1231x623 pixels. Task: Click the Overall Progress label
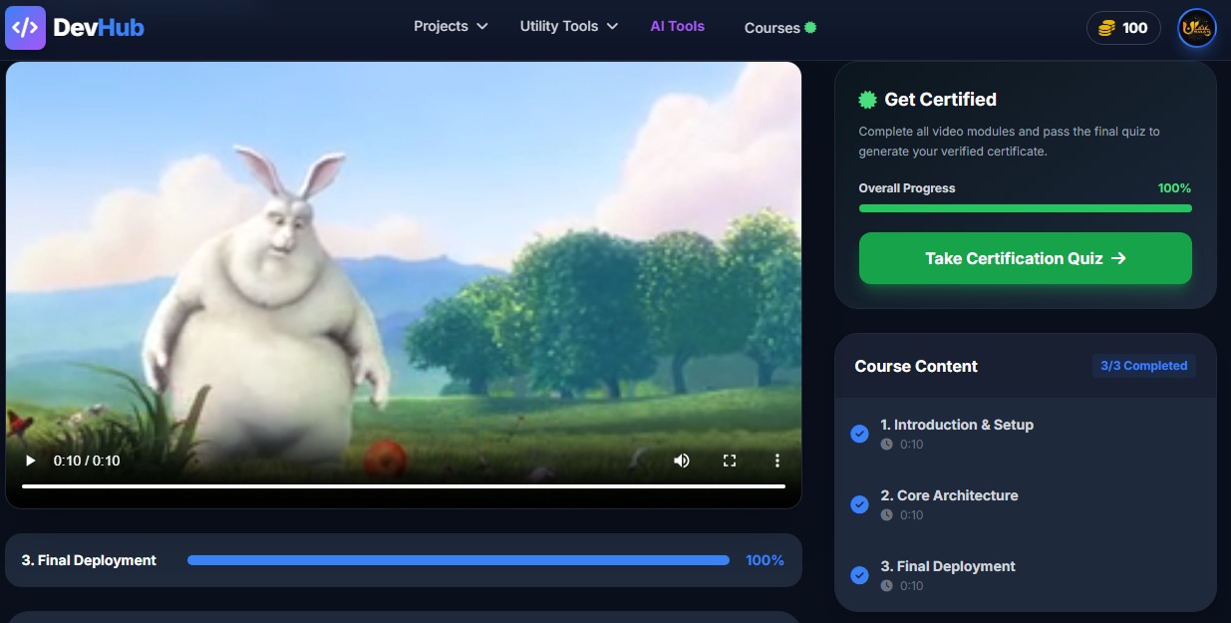point(907,188)
